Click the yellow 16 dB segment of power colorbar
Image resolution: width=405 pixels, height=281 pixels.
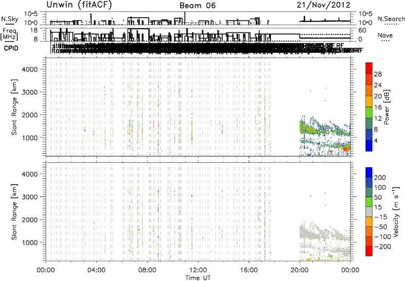(369, 101)
